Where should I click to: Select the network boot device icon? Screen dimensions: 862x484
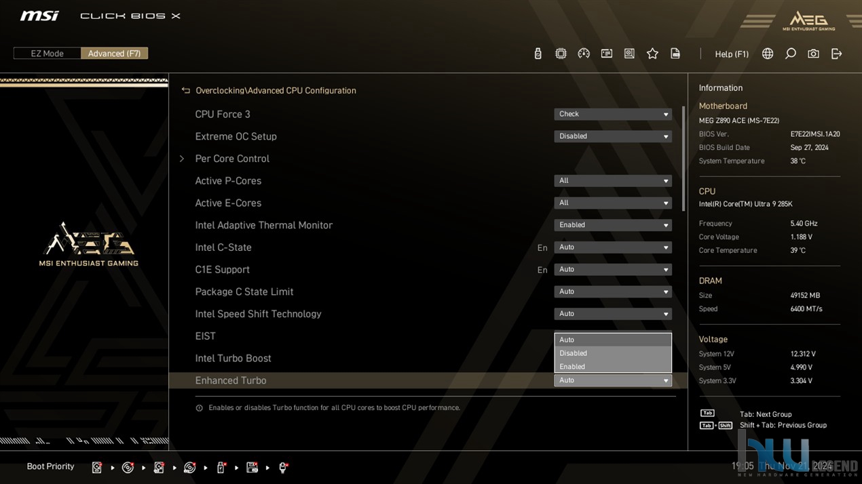point(283,467)
